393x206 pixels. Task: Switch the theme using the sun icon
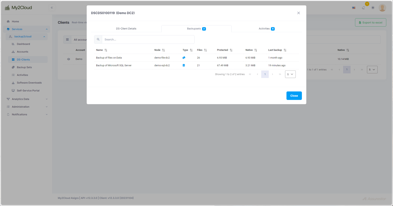pos(373,8)
